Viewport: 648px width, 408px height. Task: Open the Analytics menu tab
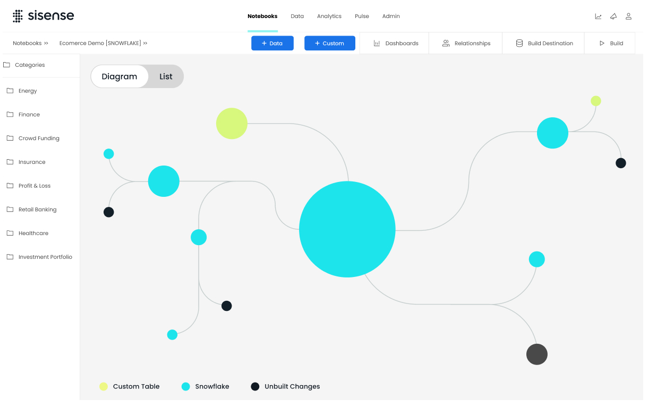coord(329,16)
